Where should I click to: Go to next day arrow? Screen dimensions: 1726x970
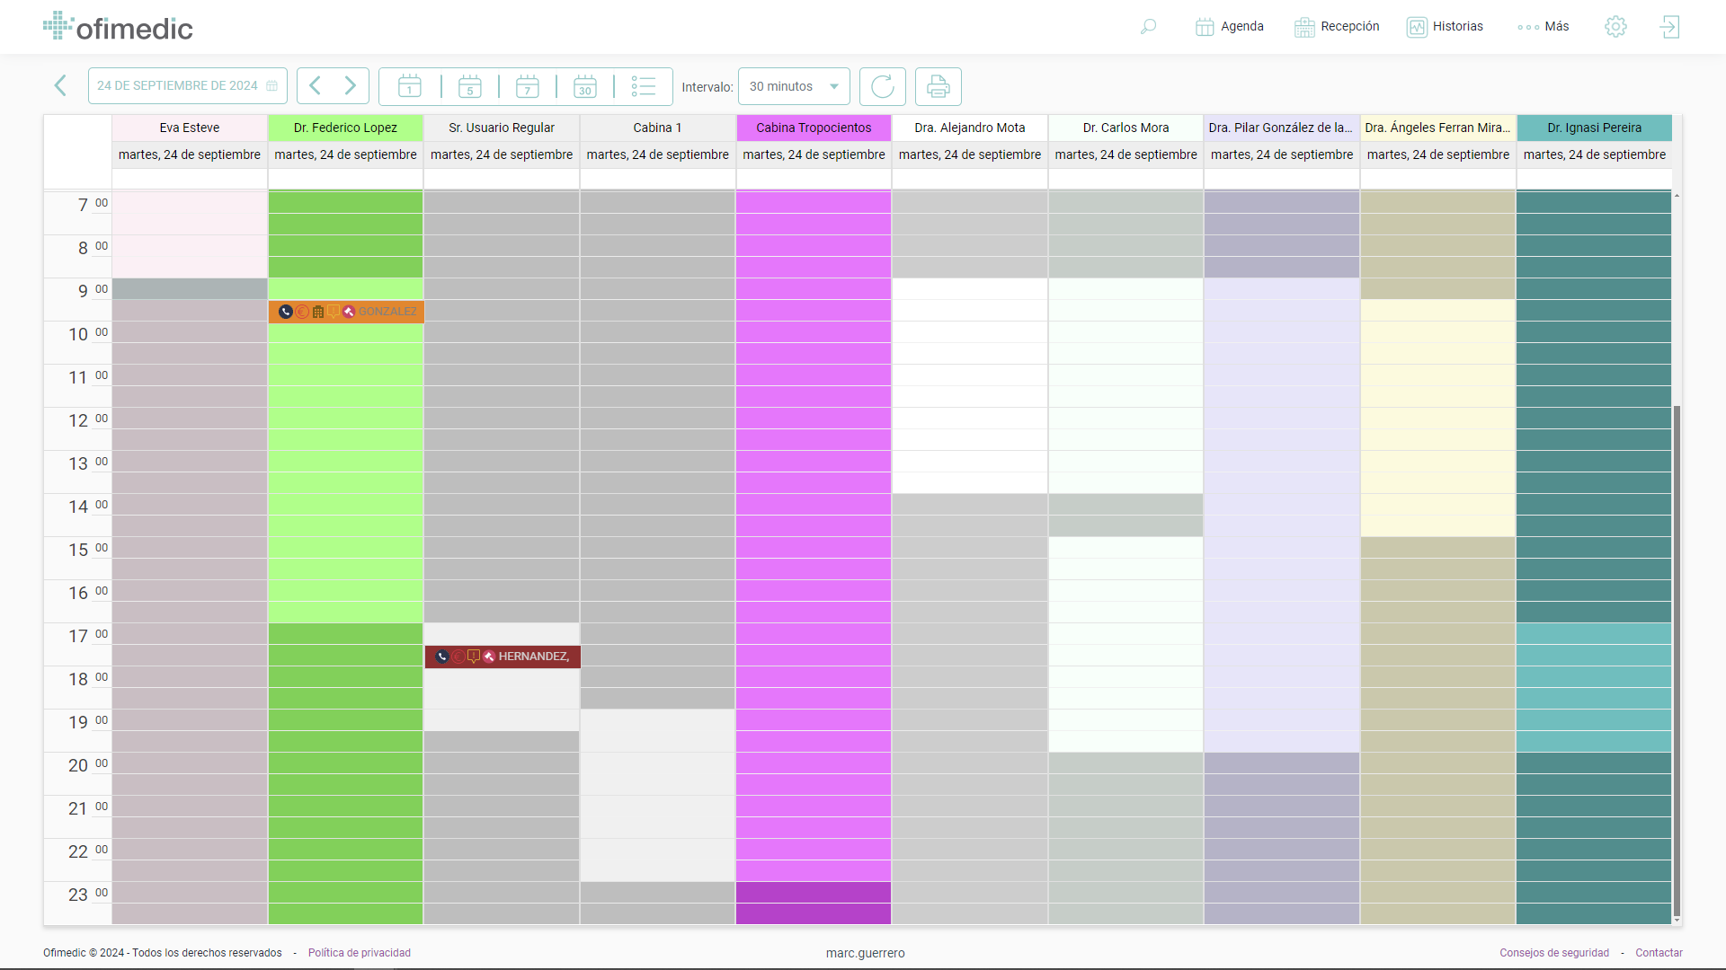coord(351,86)
